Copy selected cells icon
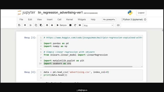 coord(36,25)
